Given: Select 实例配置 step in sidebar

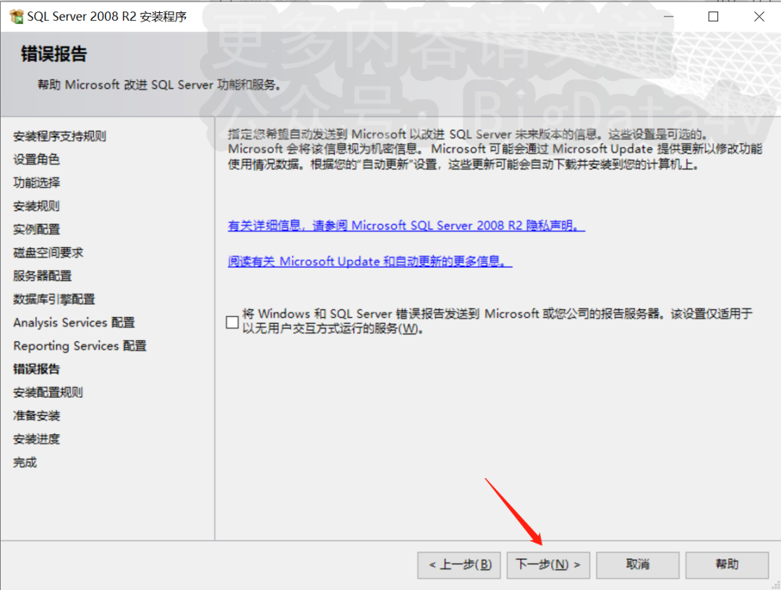Looking at the screenshot, I should pos(36,230).
